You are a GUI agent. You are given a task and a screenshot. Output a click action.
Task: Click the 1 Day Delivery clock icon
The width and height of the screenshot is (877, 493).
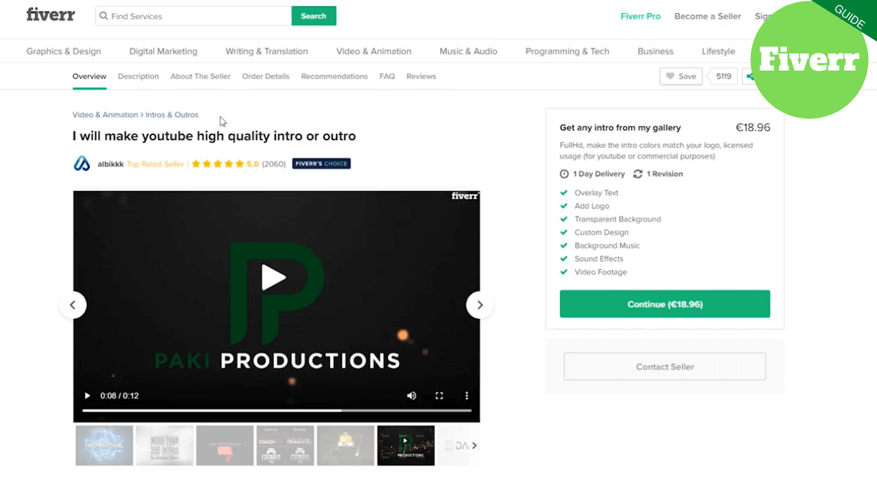565,174
